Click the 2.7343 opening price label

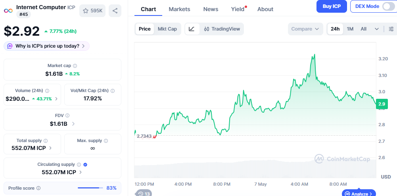(144, 136)
